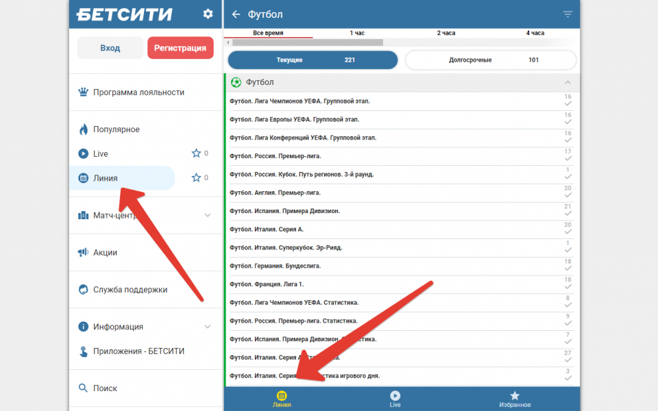Expand the Матч-центр menu chevron
The image size is (658, 411).
tap(208, 215)
